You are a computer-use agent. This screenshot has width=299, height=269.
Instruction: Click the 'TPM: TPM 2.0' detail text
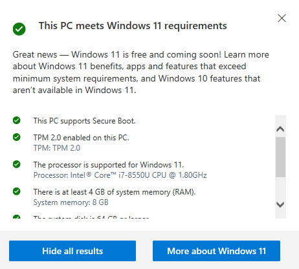point(57,148)
